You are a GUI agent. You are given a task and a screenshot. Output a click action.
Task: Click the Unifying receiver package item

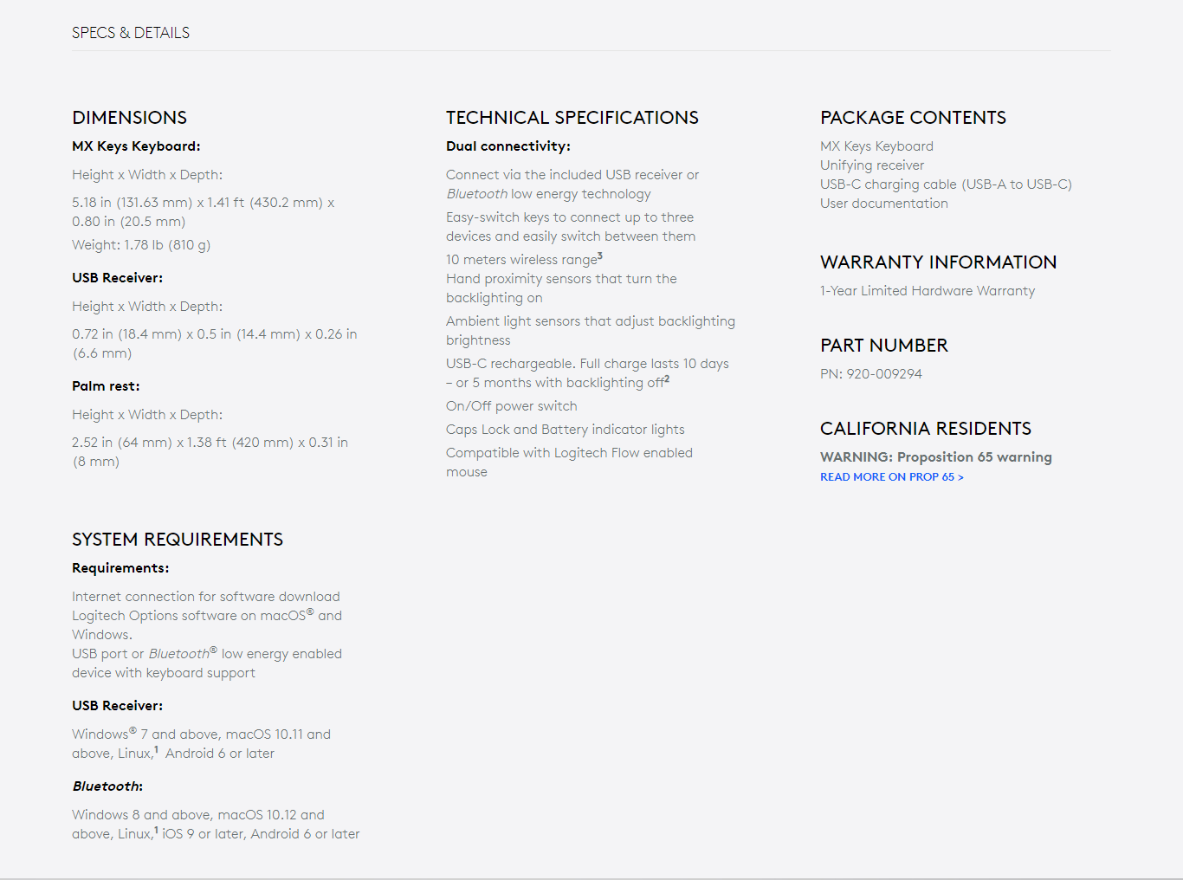pyautogui.click(x=871, y=165)
